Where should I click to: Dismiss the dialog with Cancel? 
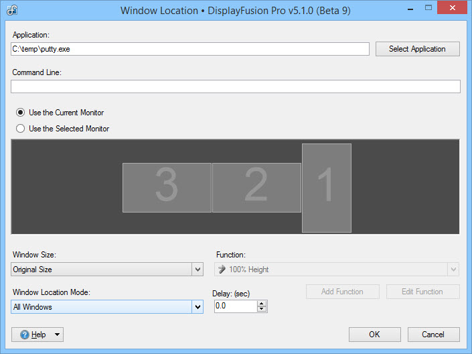click(x=433, y=335)
